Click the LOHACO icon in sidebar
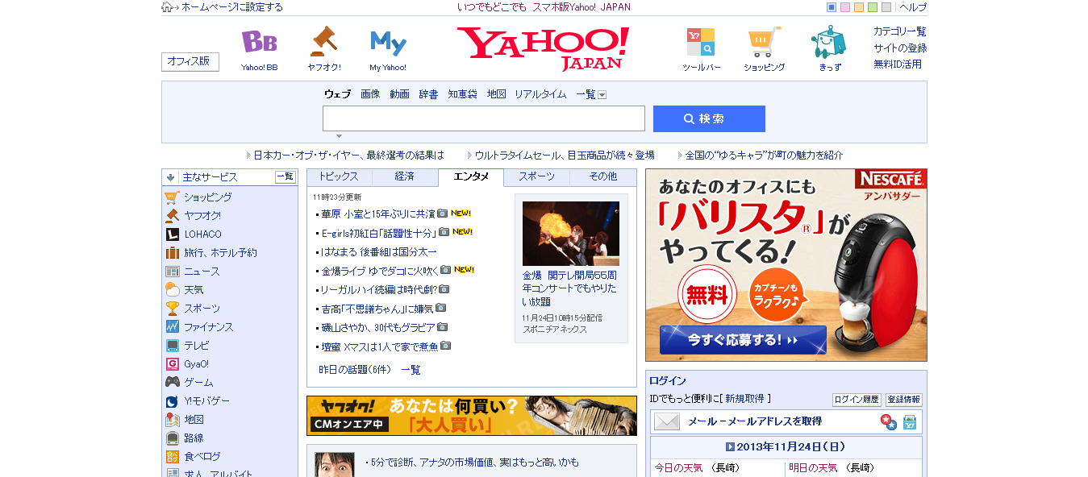1088x477 pixels. click(x=172, y=234)
